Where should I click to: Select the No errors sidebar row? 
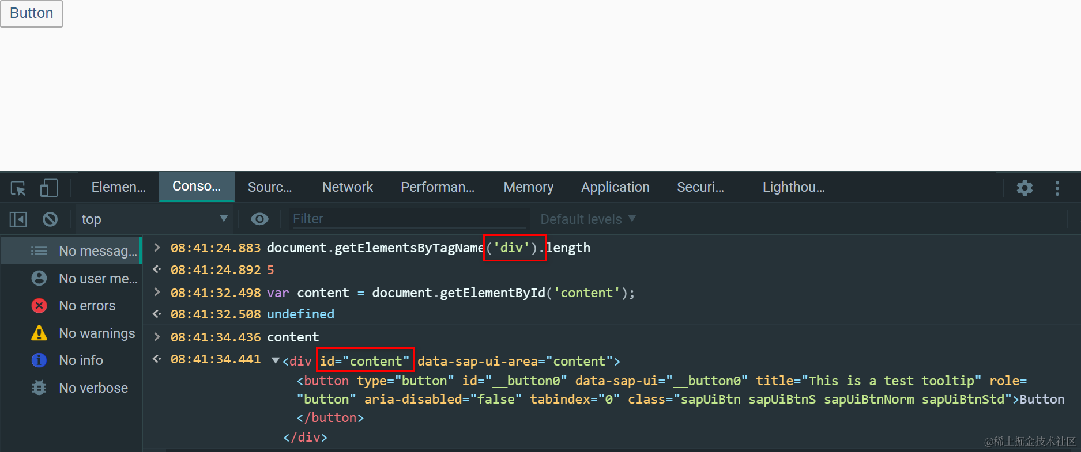pyautogui.click(x=71, y=306)
